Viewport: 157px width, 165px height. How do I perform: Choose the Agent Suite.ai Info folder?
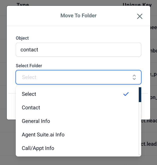[x=43, y=135]
